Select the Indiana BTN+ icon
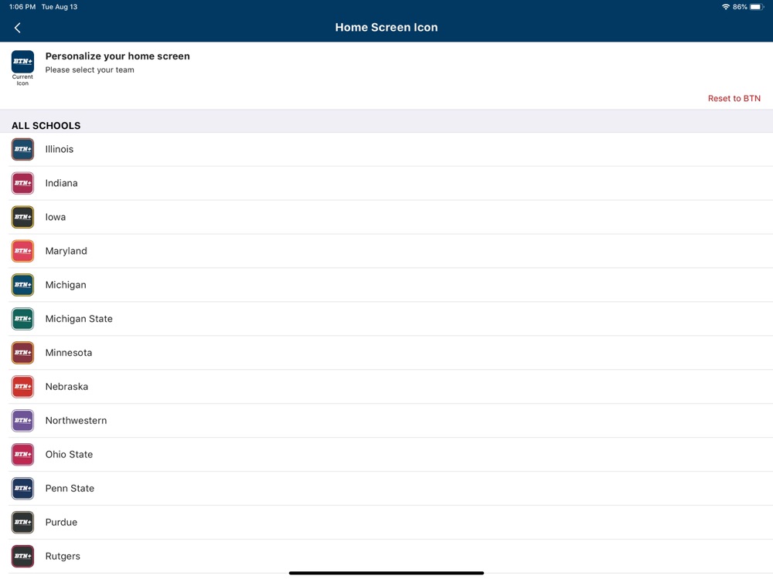The height and width of the screenshot is (579, 773). click(x=22, y=183)
